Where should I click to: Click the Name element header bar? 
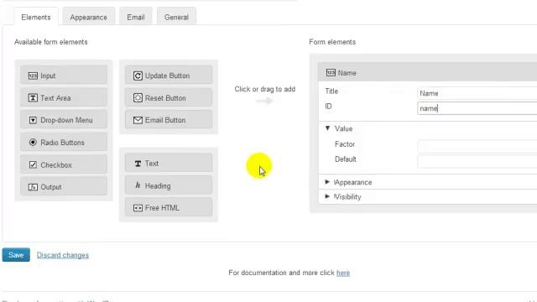click(427, 72)
